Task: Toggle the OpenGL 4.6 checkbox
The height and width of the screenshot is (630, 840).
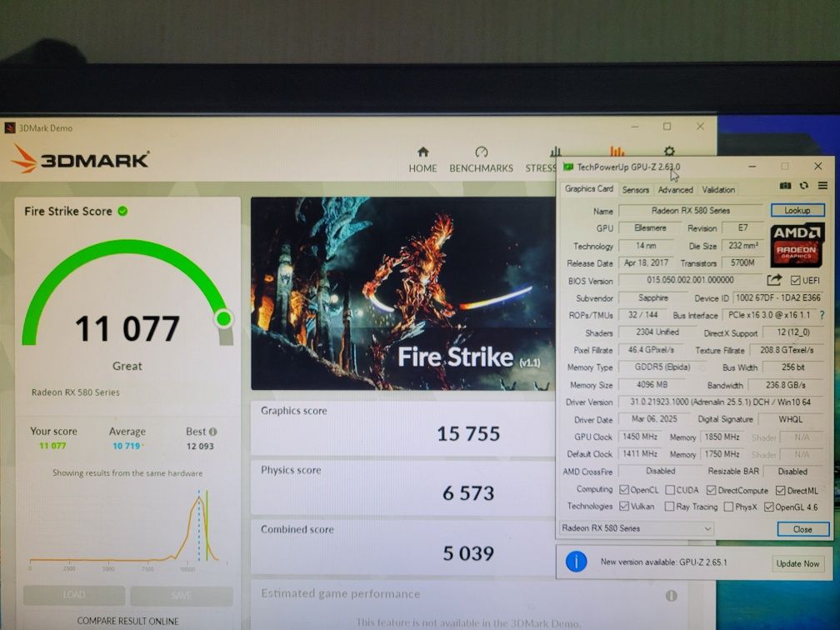Action: [x=768, y=507]
